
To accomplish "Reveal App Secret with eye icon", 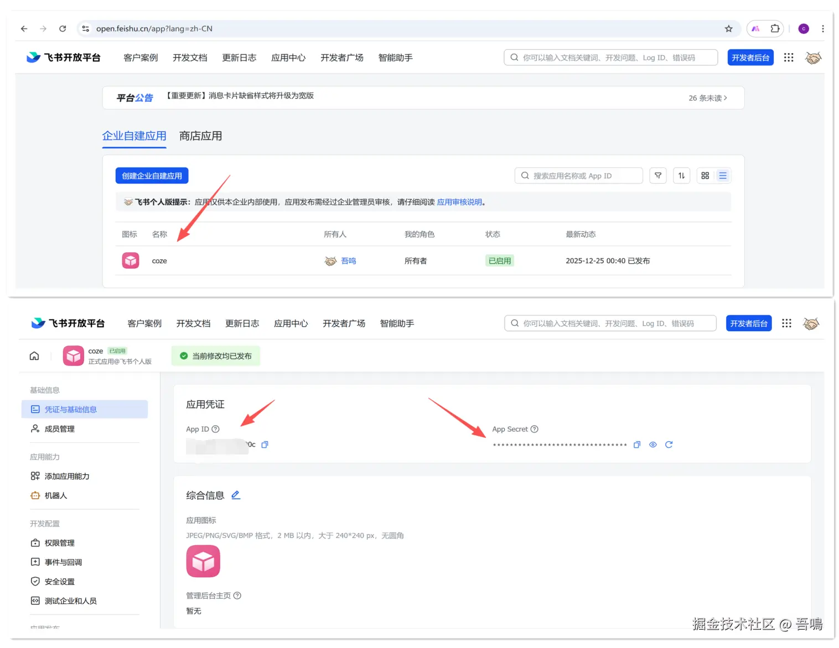I will click(x=653, y=445).
